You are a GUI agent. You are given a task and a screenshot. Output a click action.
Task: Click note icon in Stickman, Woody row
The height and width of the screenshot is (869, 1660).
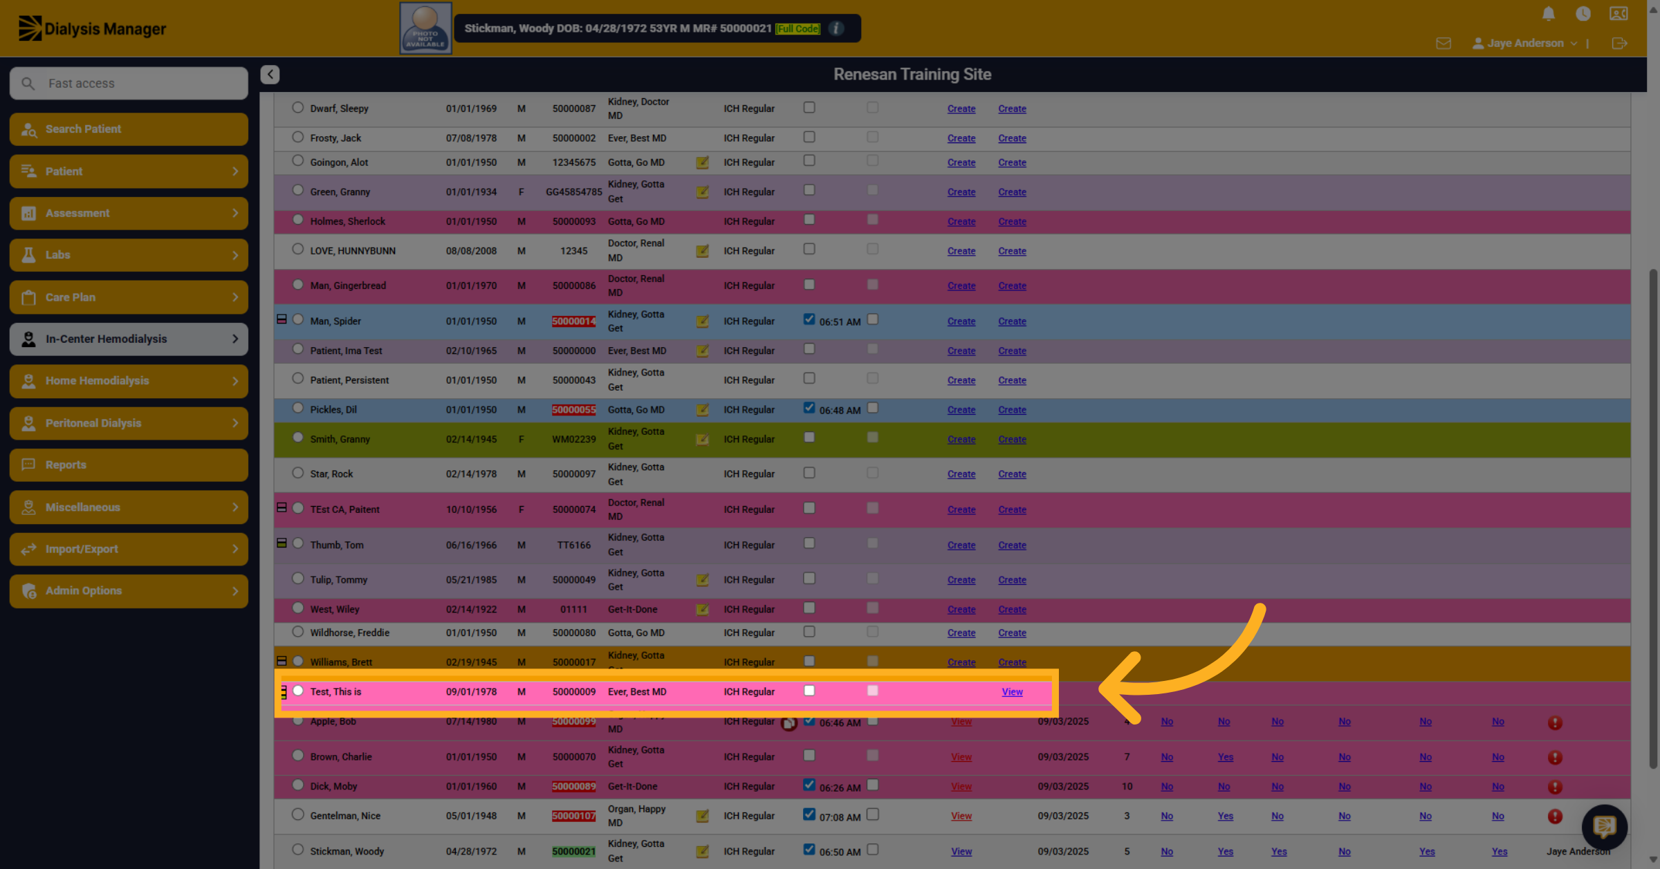tap(702, 852)
